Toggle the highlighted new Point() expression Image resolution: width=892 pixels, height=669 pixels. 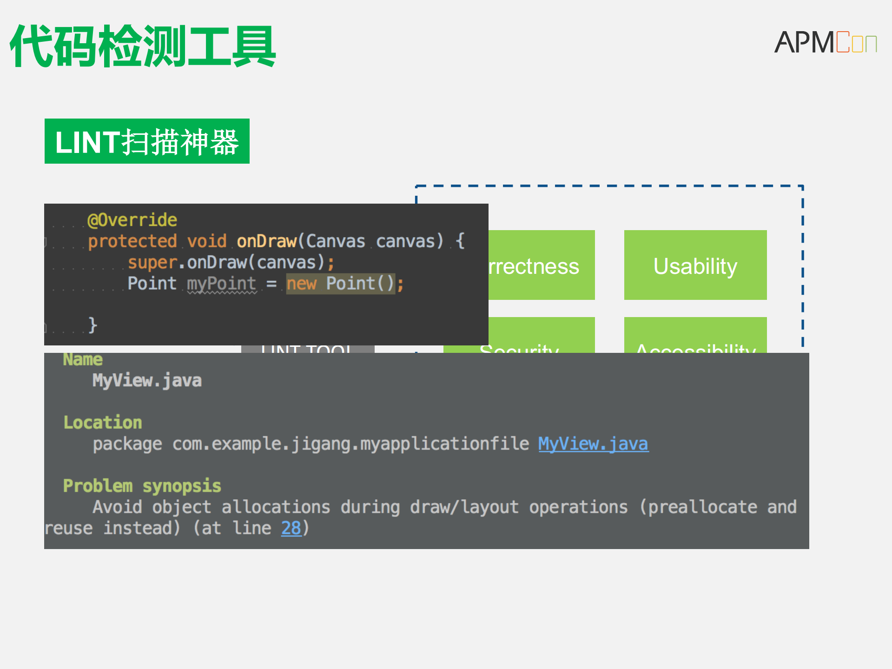click(341, 283)
